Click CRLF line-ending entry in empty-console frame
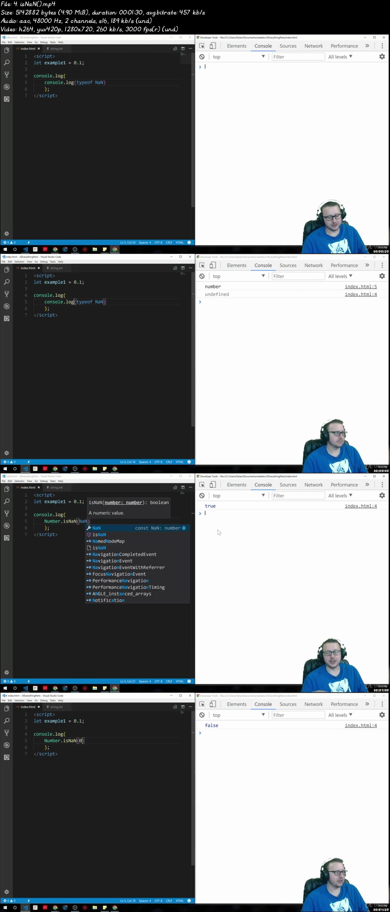The width and height of the screenshot is (390, 912). 169,242
